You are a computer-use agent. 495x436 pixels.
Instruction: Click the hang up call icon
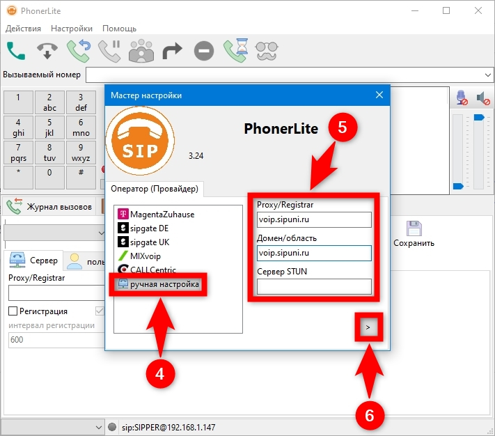coord(47,51)
